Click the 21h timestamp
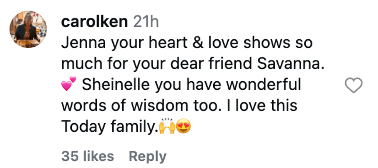378x168 pixels. (x=145, y=22)
